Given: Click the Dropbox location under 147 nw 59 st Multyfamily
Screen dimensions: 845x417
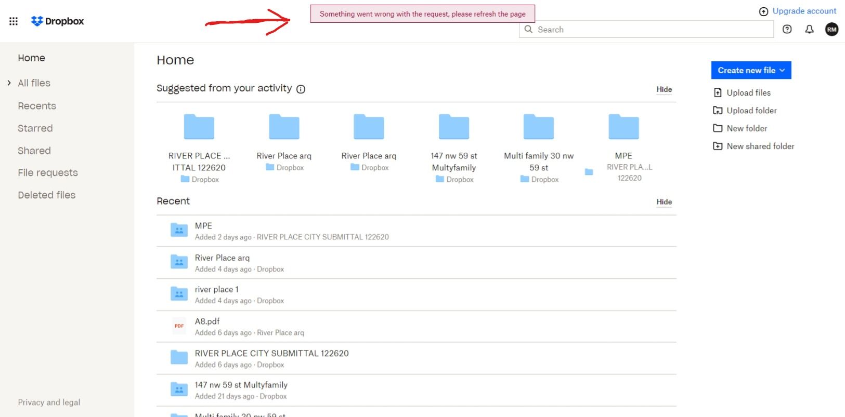Looking at the screenshot, I should 460,180.
